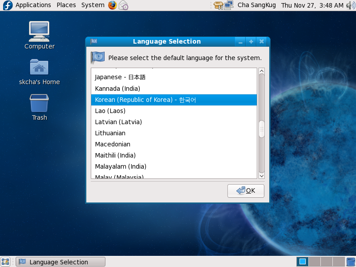Screen dimensions: 356x267
Task: Open the Evolution mail launcher icon
Action: 124,5
